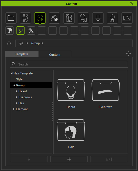Select the Skin materials category icon
This screenshot has width=138, height=171.
(54, 18)
